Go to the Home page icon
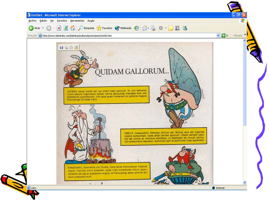 [x=73, y=28]
